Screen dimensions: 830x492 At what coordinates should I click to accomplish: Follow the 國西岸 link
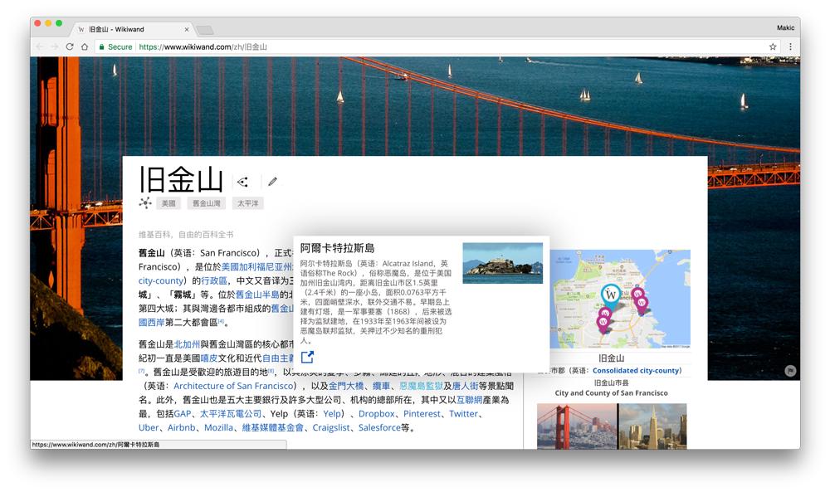pyautogui.click(x=152, y=322)
